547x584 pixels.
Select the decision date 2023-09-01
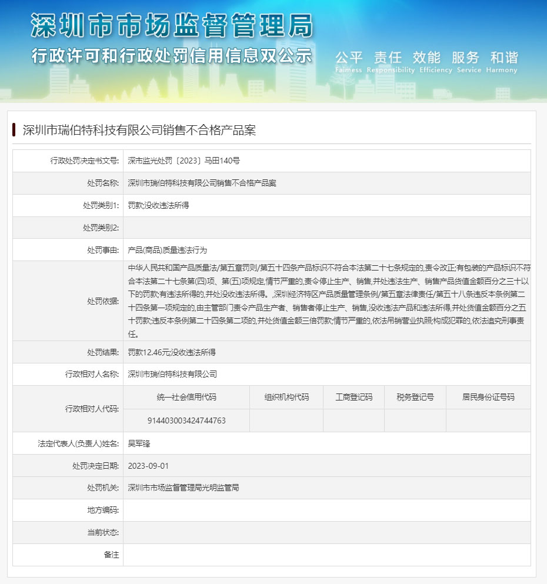tap(148, 466)
